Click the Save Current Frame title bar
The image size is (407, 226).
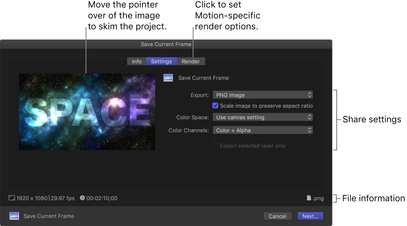(x=166, y=44)
